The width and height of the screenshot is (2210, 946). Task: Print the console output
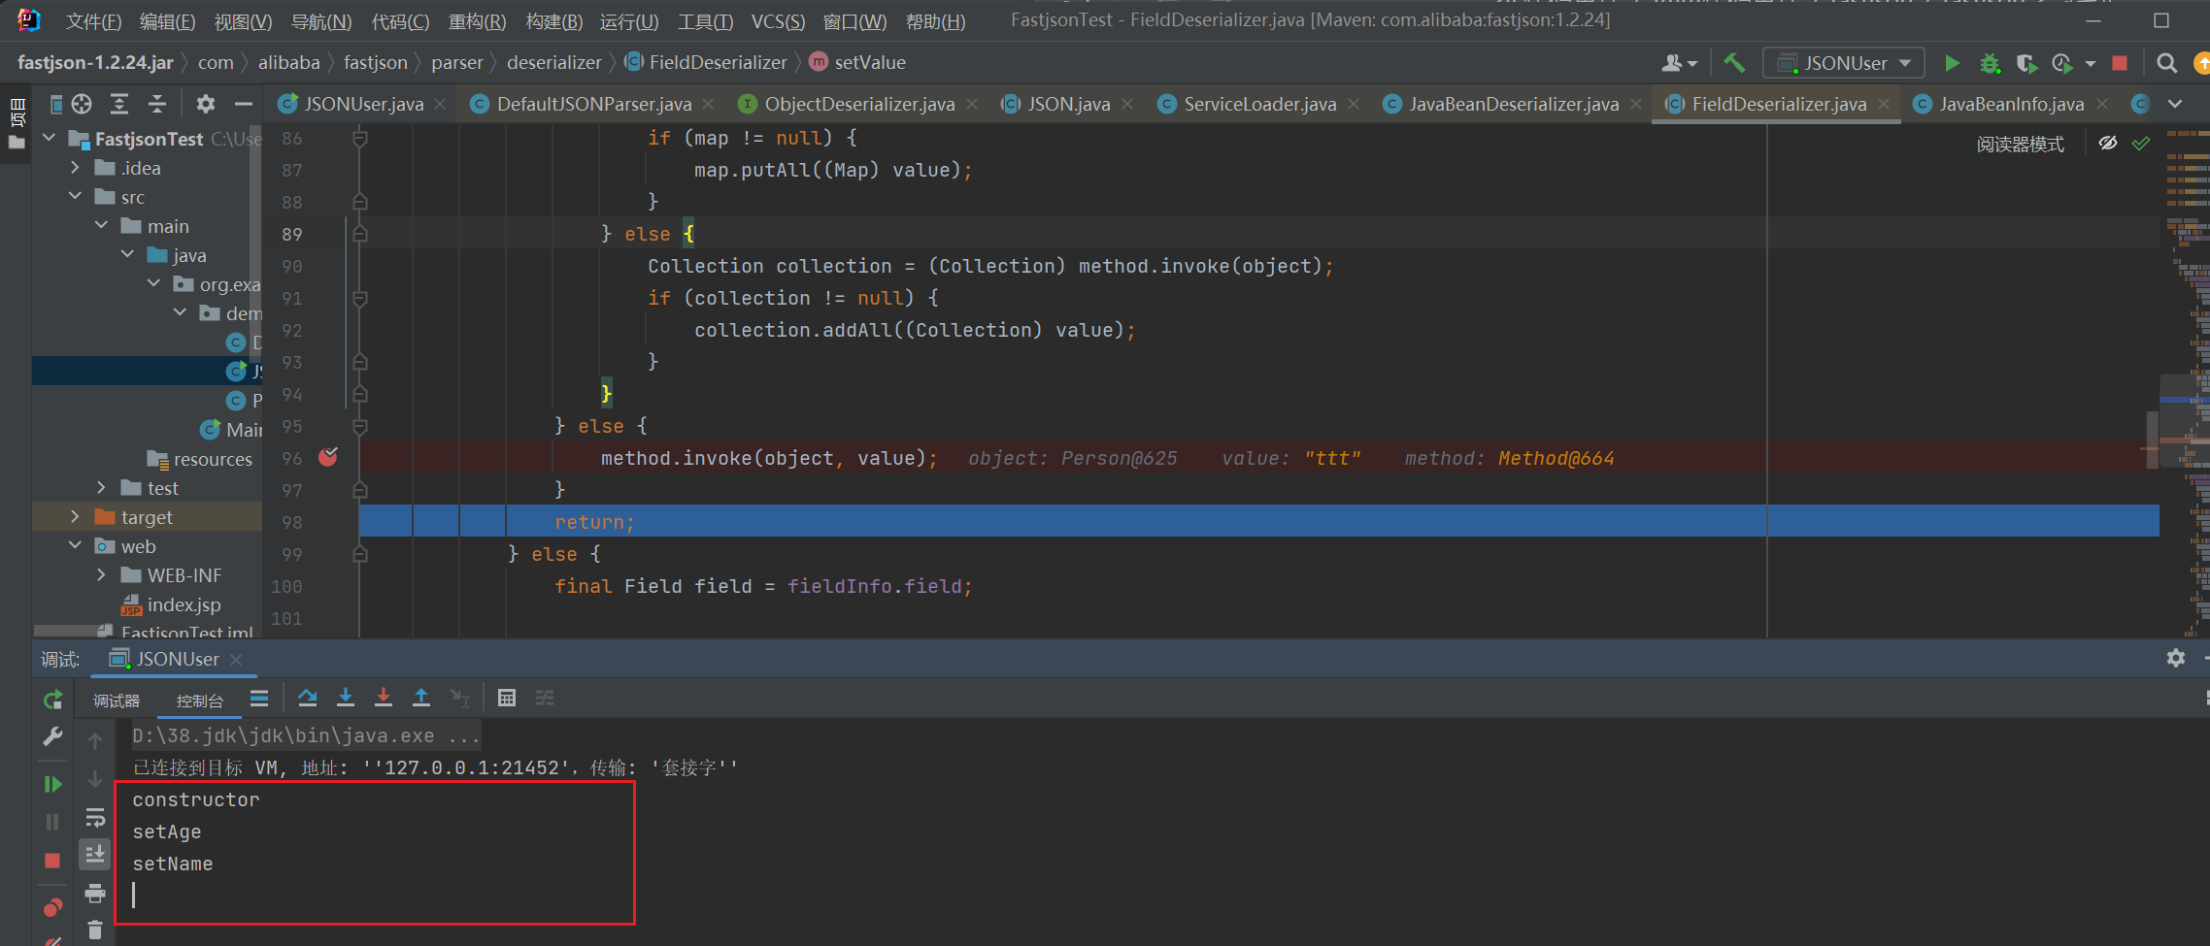click(95, 893)
